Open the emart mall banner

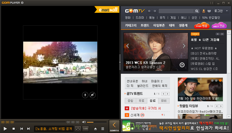coord(107,10)
